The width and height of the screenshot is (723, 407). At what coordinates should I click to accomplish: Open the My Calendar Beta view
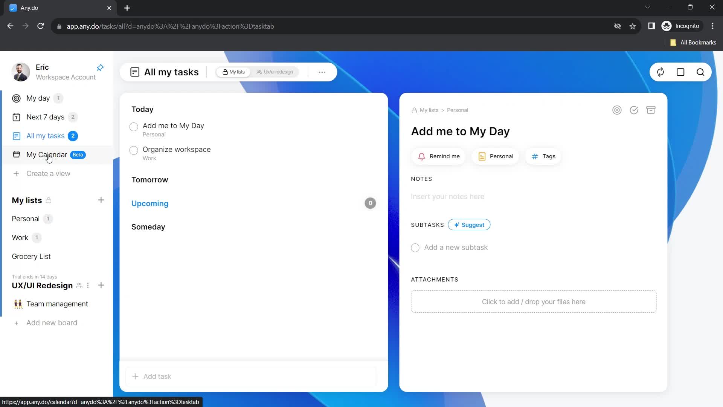click(47, 155)
